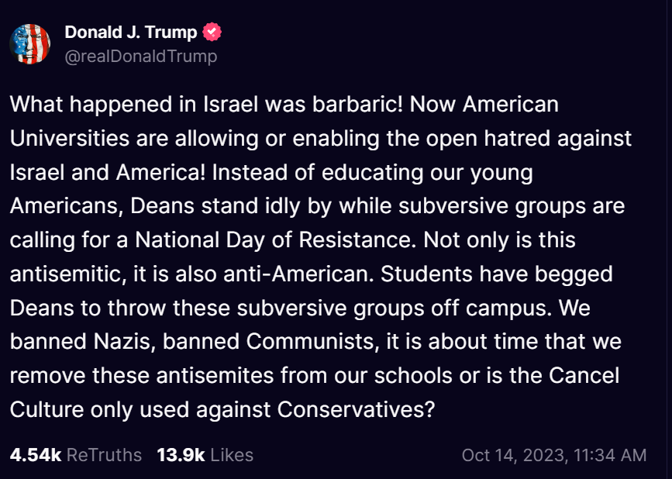Show the 13.9k Likes count
Image resolution: width=672 pixels, height=479 pixels.
pos(181,455)
